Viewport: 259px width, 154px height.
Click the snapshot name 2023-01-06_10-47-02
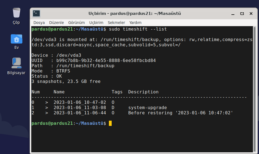click(x=80, y=102)
